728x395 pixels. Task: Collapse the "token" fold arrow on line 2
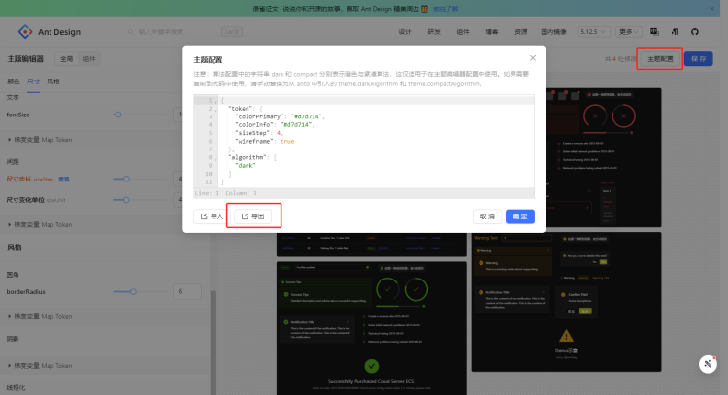pos(215,110)
